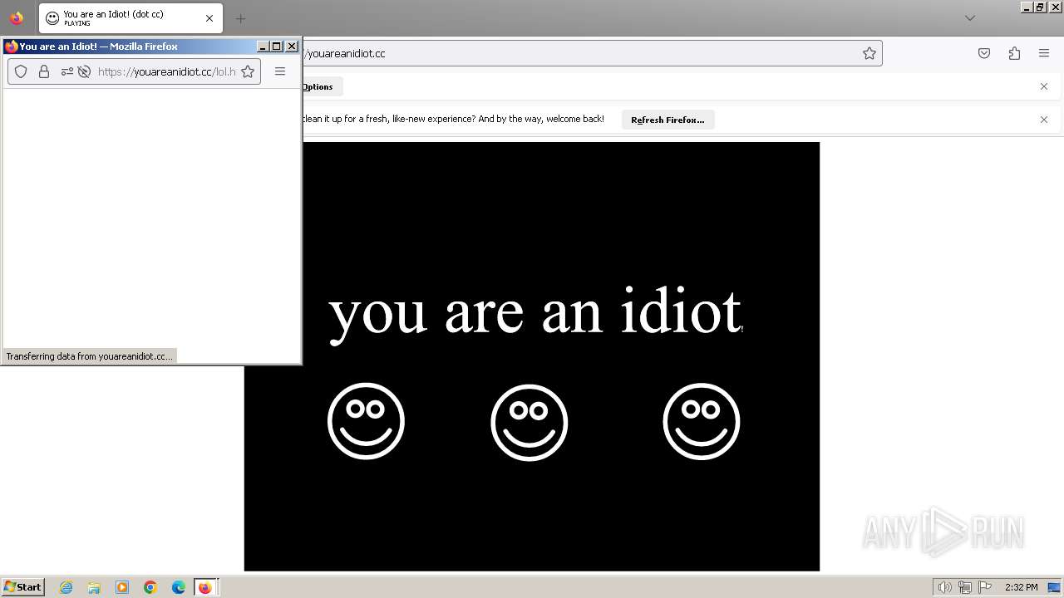Open tracking protection shield in popup window
The image size is (1064, 598).
click(22, 71)
